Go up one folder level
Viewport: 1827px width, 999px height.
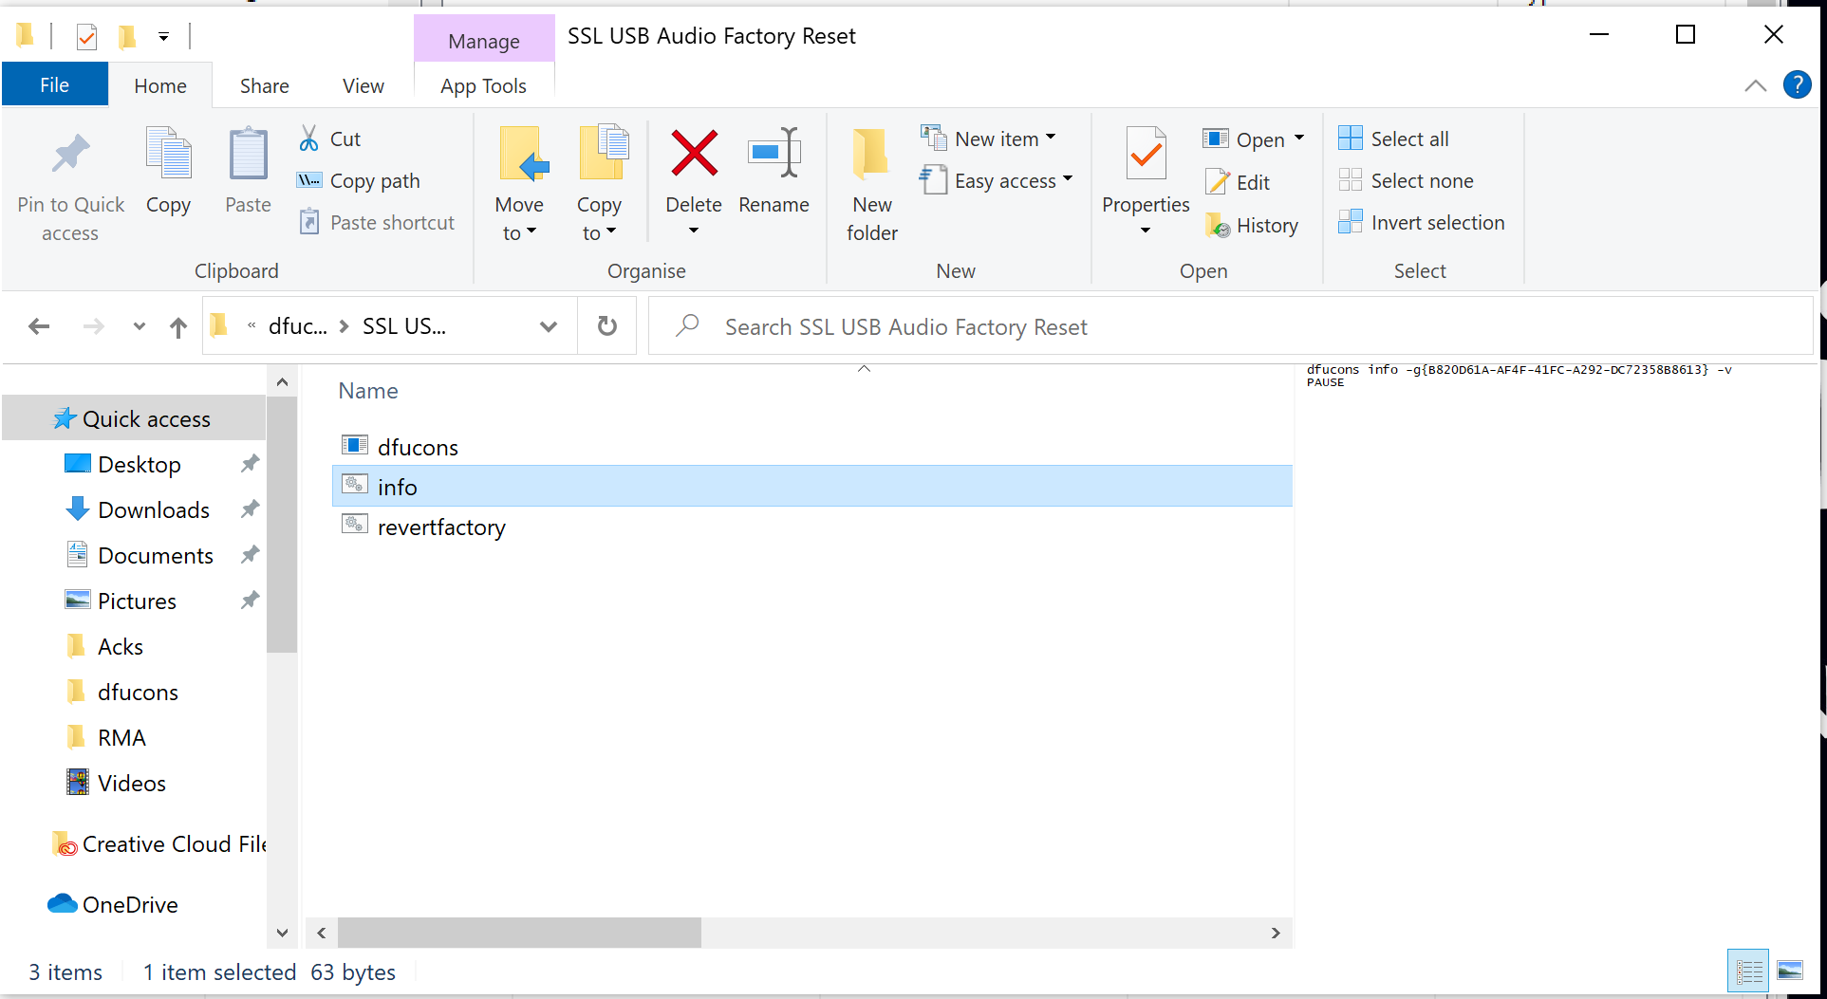tap(178, 327)
